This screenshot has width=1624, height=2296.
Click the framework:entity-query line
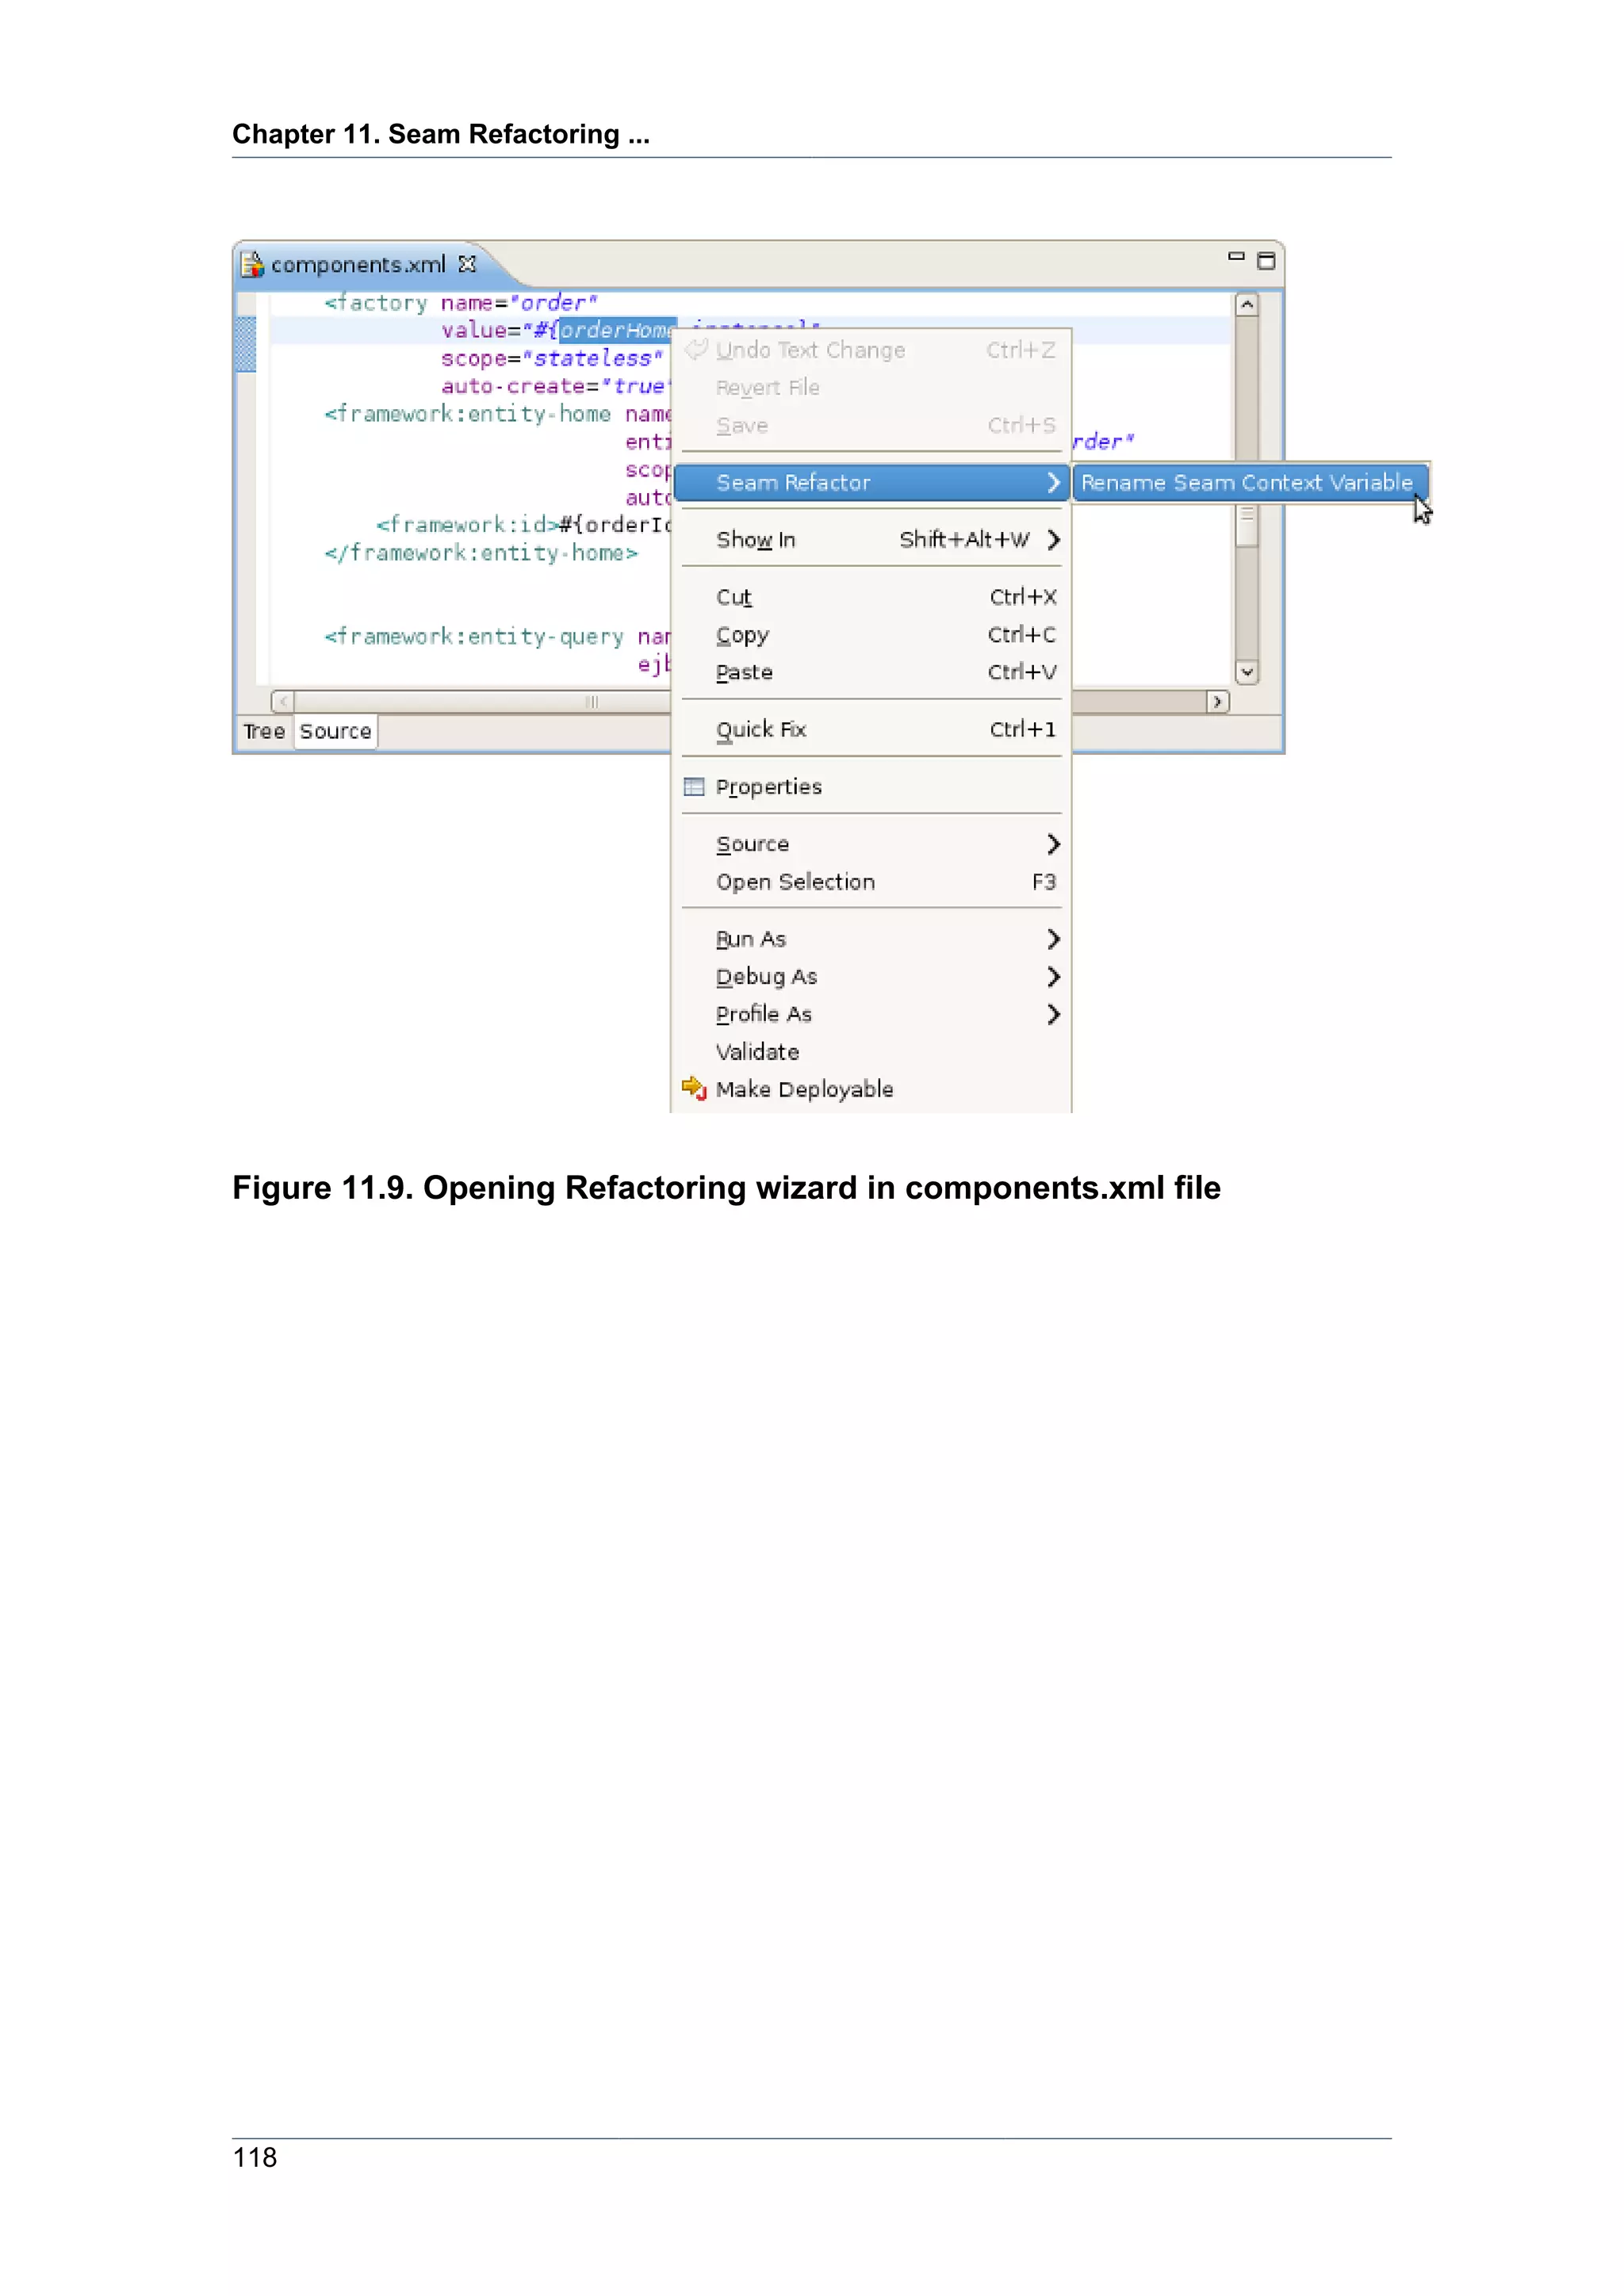coord(497,637)
